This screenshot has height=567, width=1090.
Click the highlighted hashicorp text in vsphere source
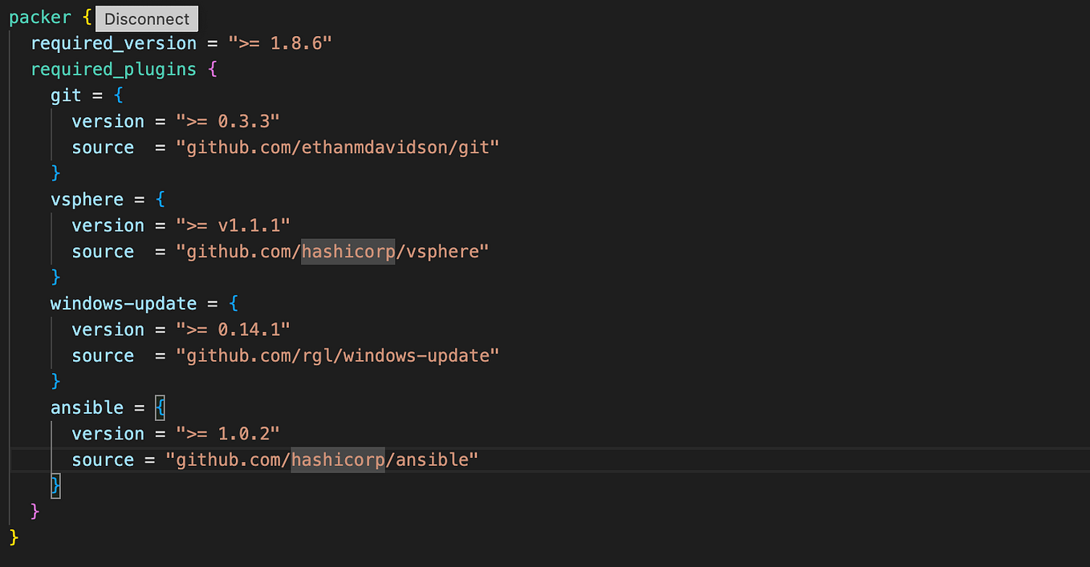[348, 251]
